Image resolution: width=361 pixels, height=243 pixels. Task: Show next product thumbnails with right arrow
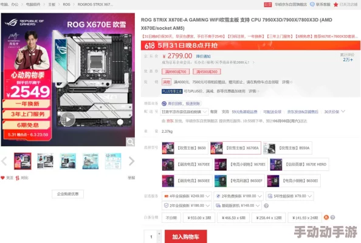(131, 161)
